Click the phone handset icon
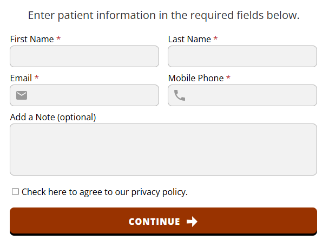 [x=180, y=95]
